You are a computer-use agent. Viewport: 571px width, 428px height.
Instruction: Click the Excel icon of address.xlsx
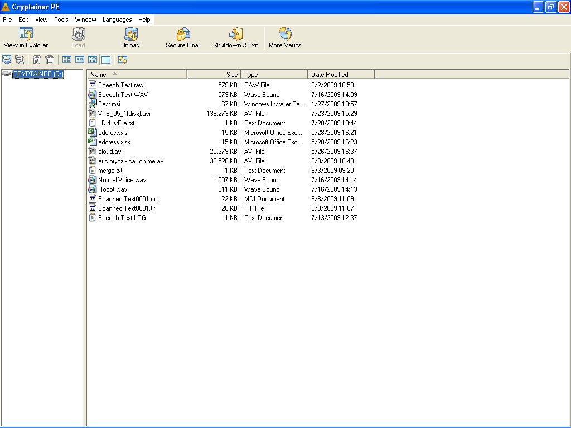coord(93,142)
